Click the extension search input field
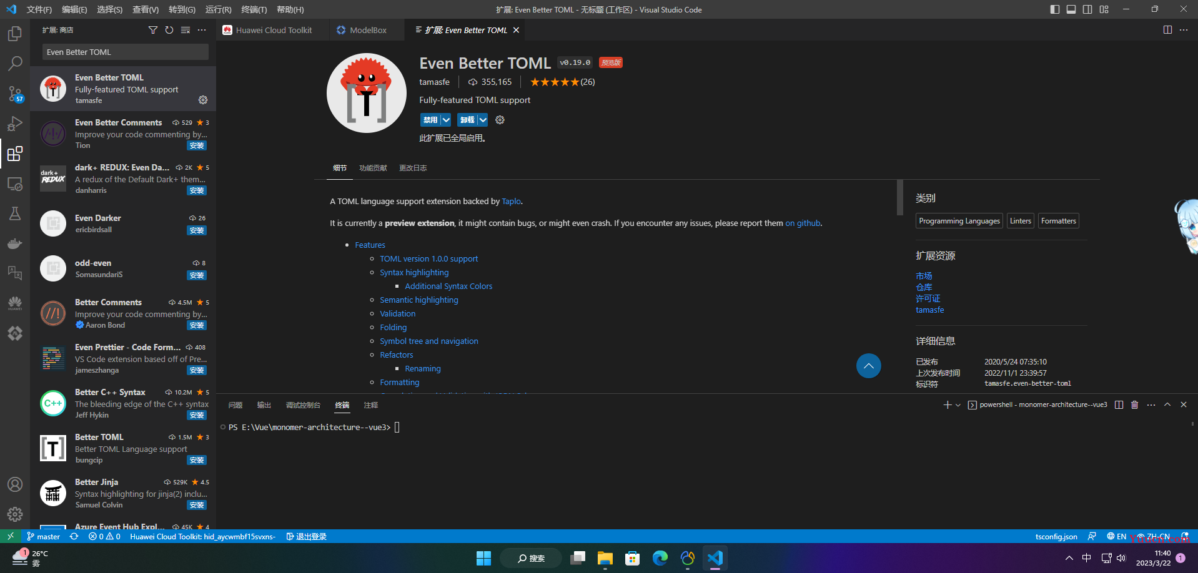This screenshot has width=1198, height=573. [x=126, y=52]
